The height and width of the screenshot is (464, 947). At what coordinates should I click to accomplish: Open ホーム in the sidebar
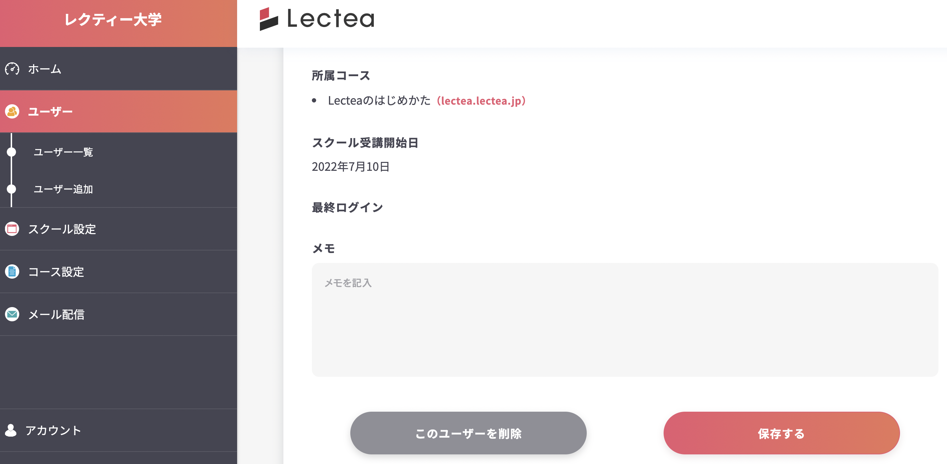[45, 69]
